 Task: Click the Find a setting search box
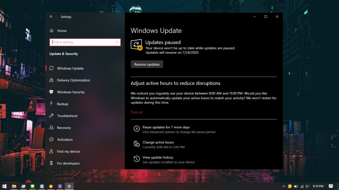coord(85,42)
